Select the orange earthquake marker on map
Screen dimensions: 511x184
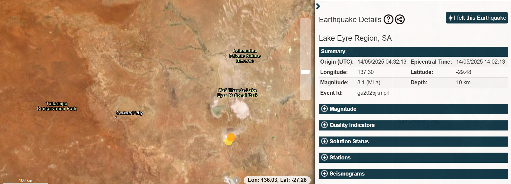pos(231,137)
